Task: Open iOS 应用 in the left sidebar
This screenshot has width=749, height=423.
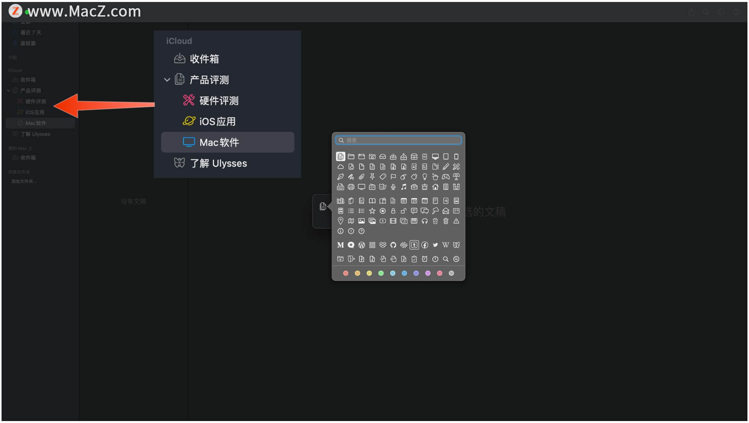Action: 35,112
